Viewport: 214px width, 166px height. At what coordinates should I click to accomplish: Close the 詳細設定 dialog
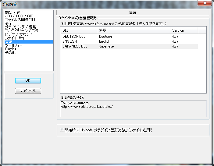205,3
